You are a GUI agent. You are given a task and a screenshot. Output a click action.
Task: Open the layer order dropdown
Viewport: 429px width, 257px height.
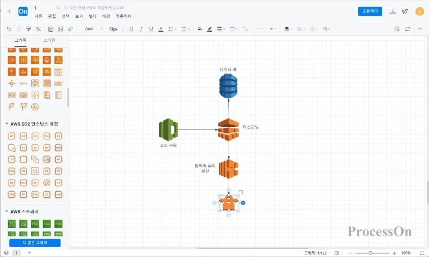(288, 29)
